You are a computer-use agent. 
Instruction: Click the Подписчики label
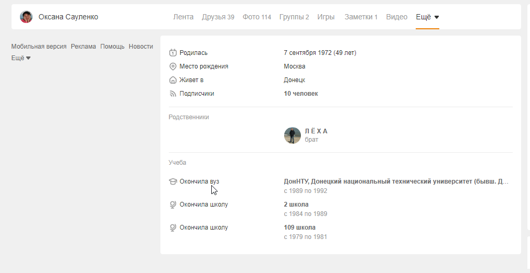[x=197, y=94]
